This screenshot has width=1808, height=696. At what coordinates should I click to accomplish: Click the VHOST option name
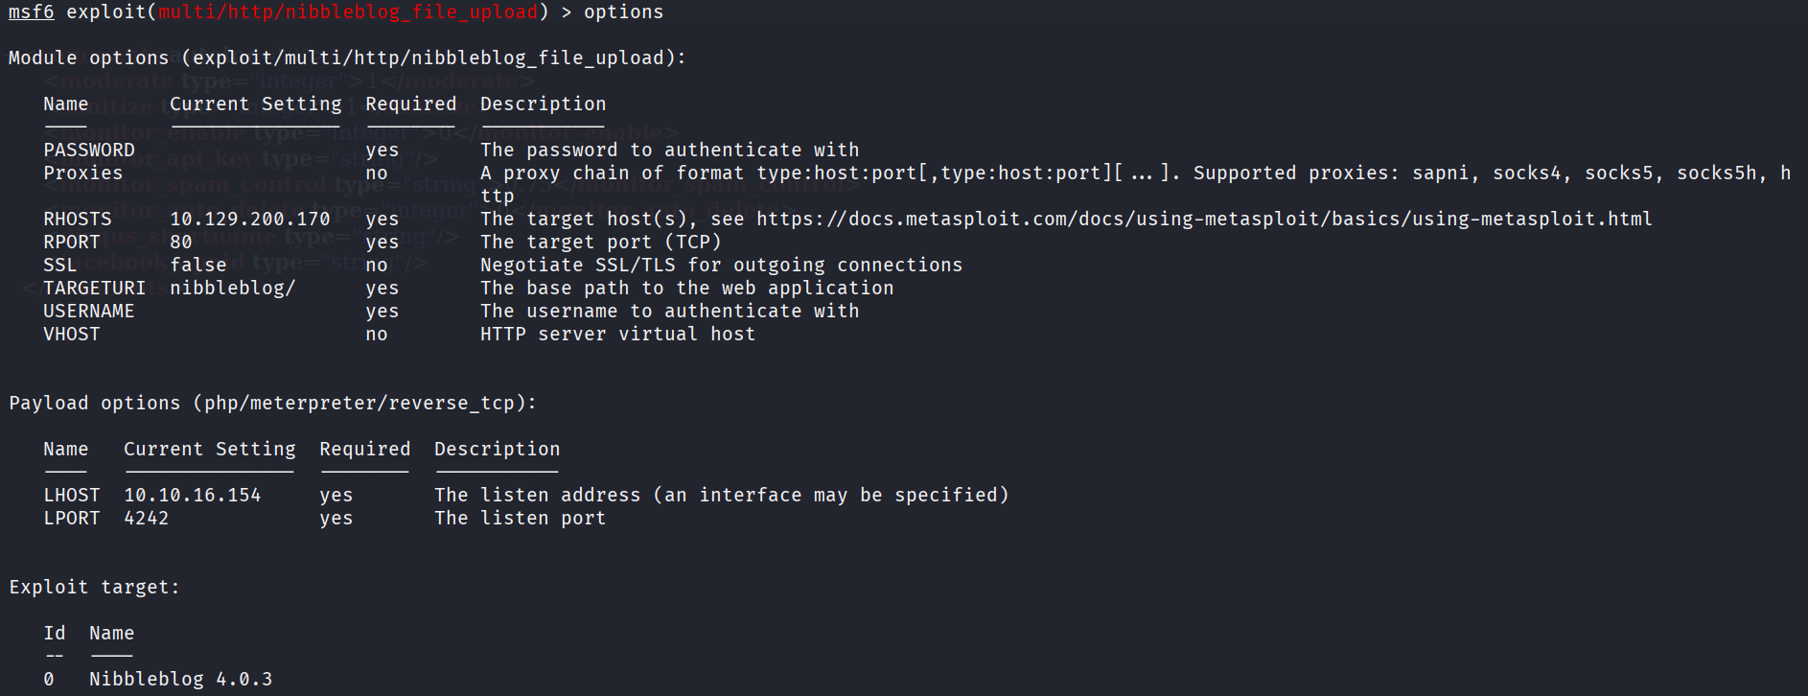pyautogui.click(x=71, y=335)
